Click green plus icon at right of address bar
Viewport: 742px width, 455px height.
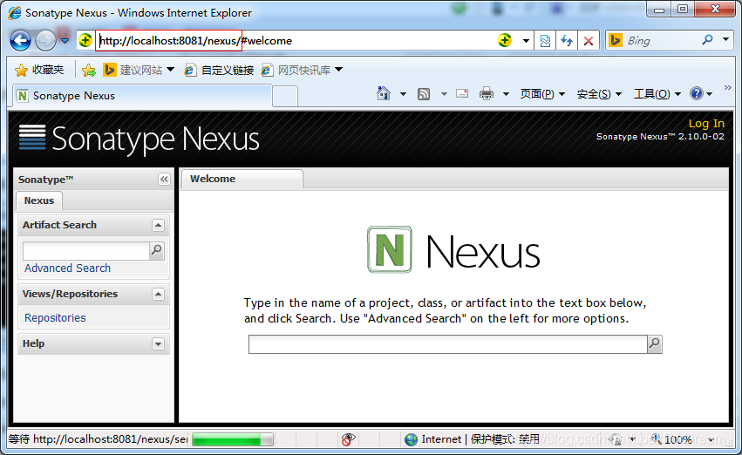tap(505, 41)
